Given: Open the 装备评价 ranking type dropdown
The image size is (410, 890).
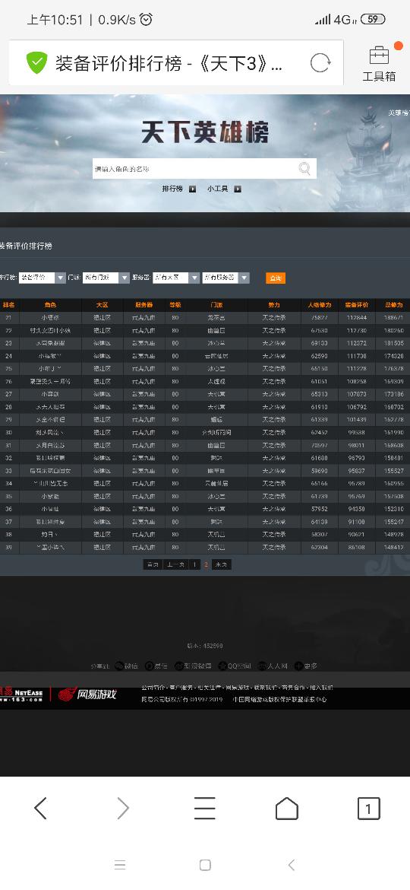Looking at the screenshot, I should 43,278.
